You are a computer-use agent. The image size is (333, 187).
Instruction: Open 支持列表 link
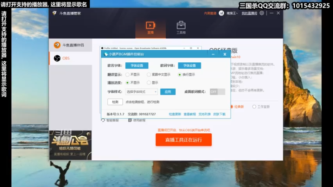[x=204, y=114]
